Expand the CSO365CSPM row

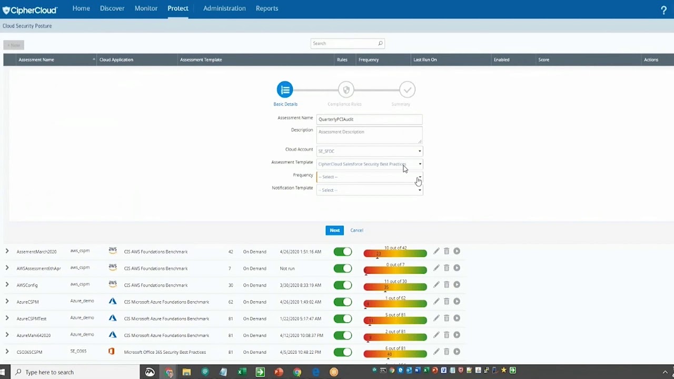click(7, 352)
